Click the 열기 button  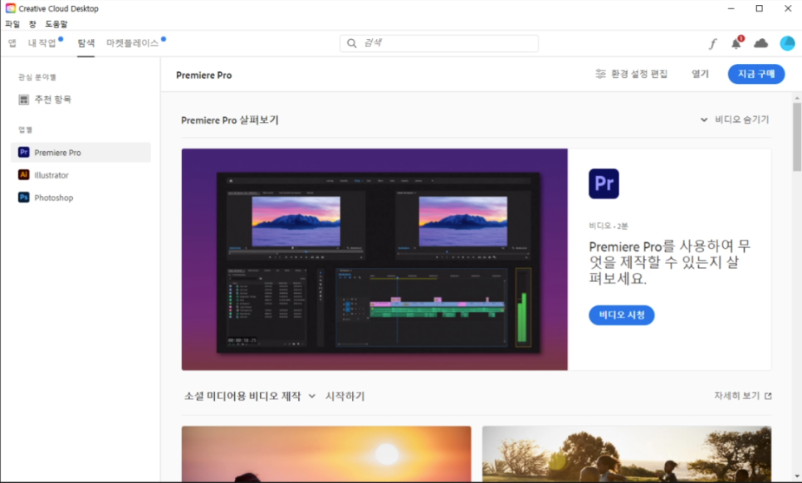tap(700, 74)
